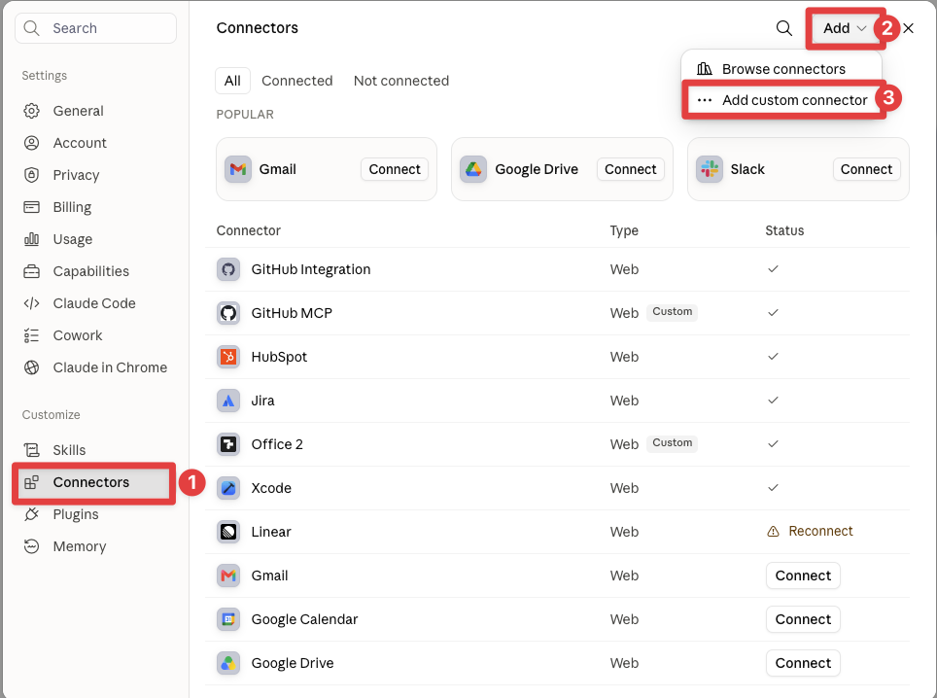Click the Linear logo icon
The image size is (937, 698).
pos(228,532)
